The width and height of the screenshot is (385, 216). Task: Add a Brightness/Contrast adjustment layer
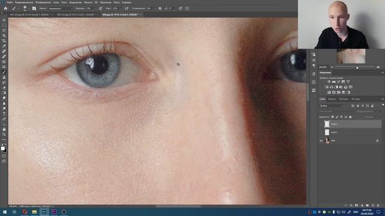click(329, 82)
